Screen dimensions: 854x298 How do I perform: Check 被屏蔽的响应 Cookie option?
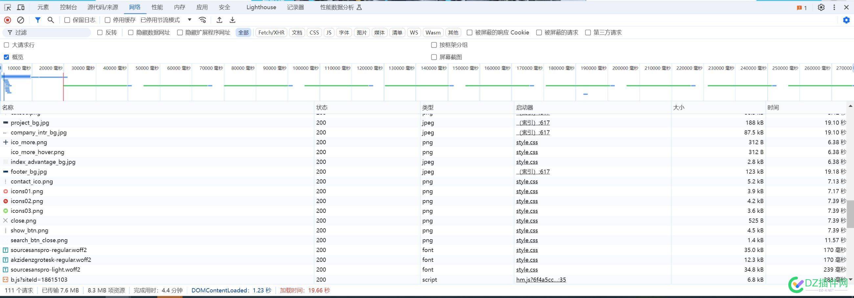469,33
